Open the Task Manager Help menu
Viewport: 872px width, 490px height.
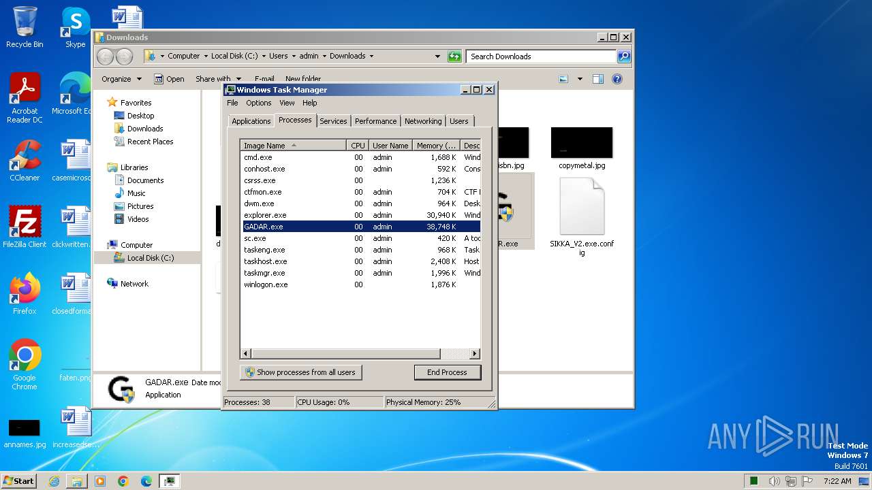(310, 103)
